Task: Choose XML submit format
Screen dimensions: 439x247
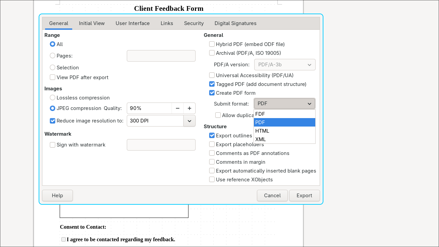Action: (x=284, y=139)
